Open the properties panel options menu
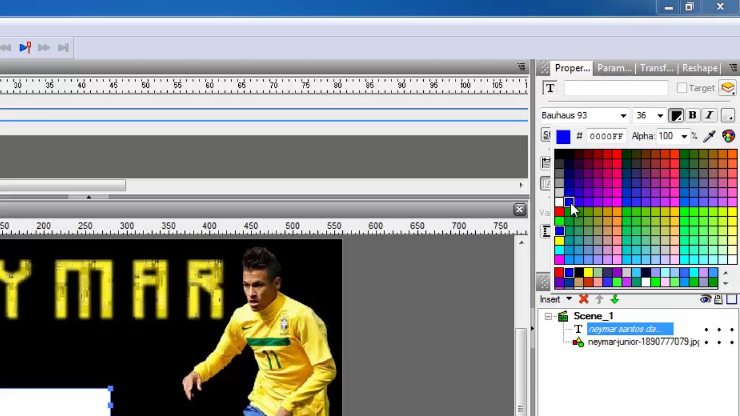Screen dimensions: 740x416 pyautogui.click(x=733, y=68)
